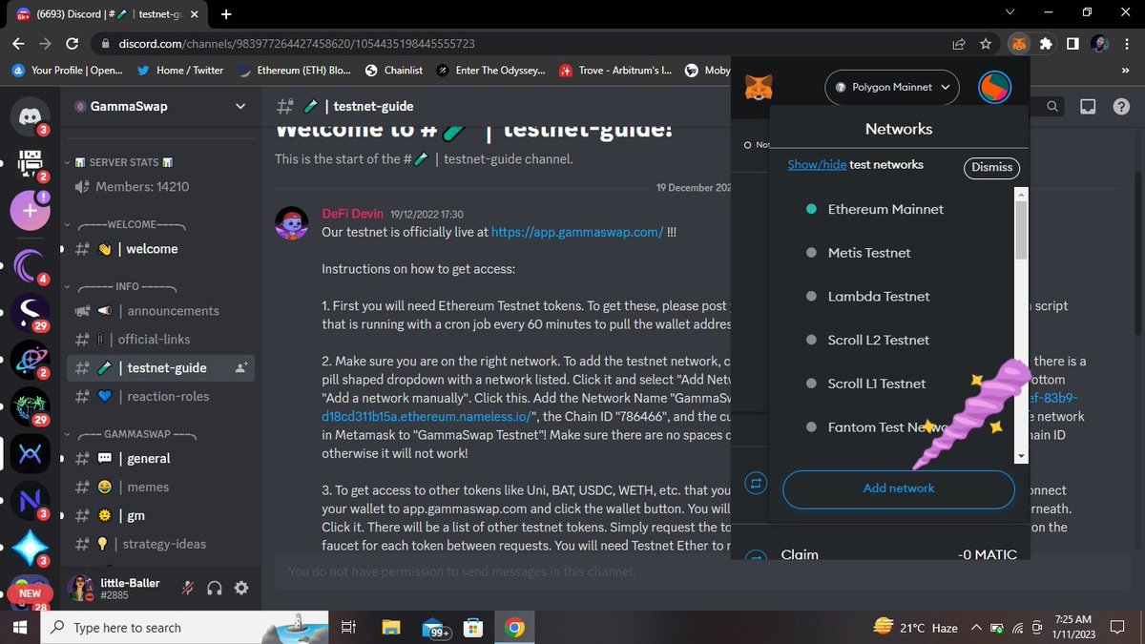Unmute the microphone icon
Screen dimensions: 1145x644
pyautogui.click(x=188, y=588)
